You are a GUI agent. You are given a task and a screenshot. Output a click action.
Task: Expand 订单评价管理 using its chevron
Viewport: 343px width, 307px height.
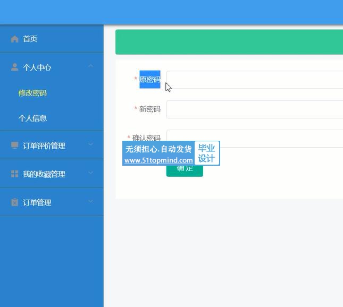pyautogui.click(x=91, y=144)
